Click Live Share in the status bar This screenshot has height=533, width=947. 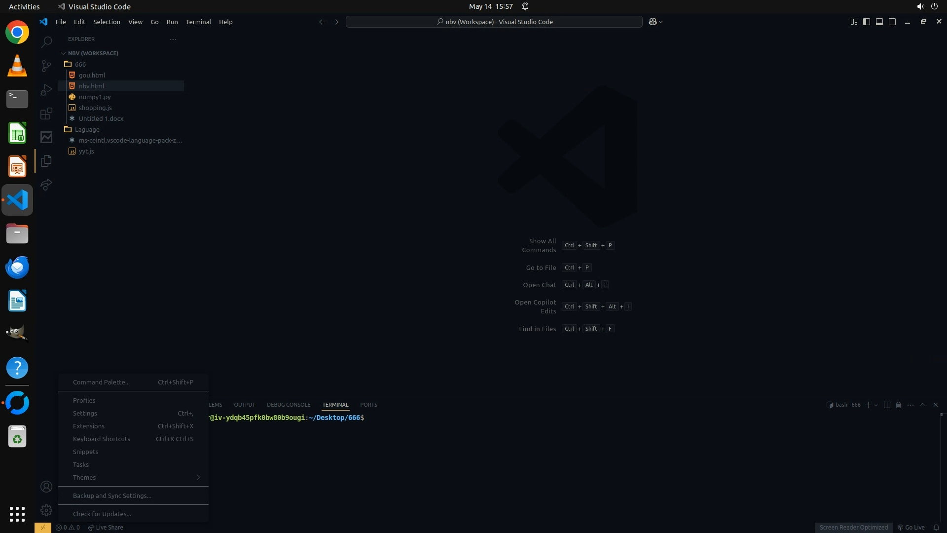[x=106, y=527]
